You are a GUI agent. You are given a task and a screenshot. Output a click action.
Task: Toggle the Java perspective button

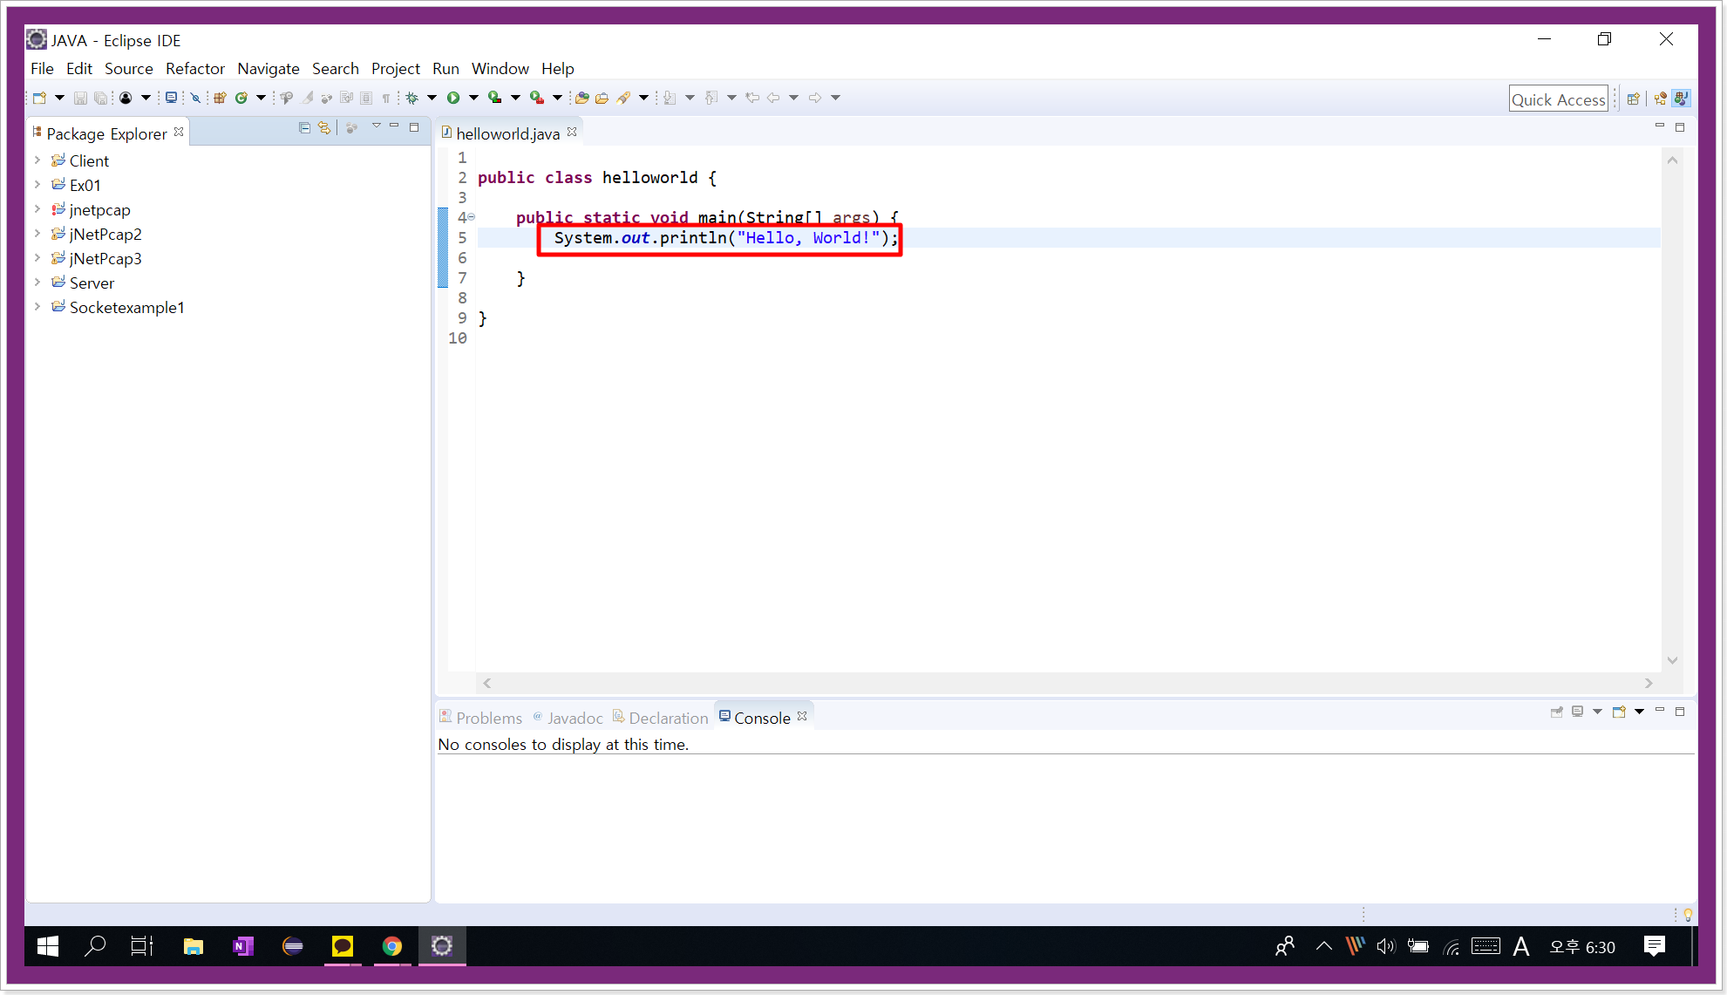(x=1682, y=99)
